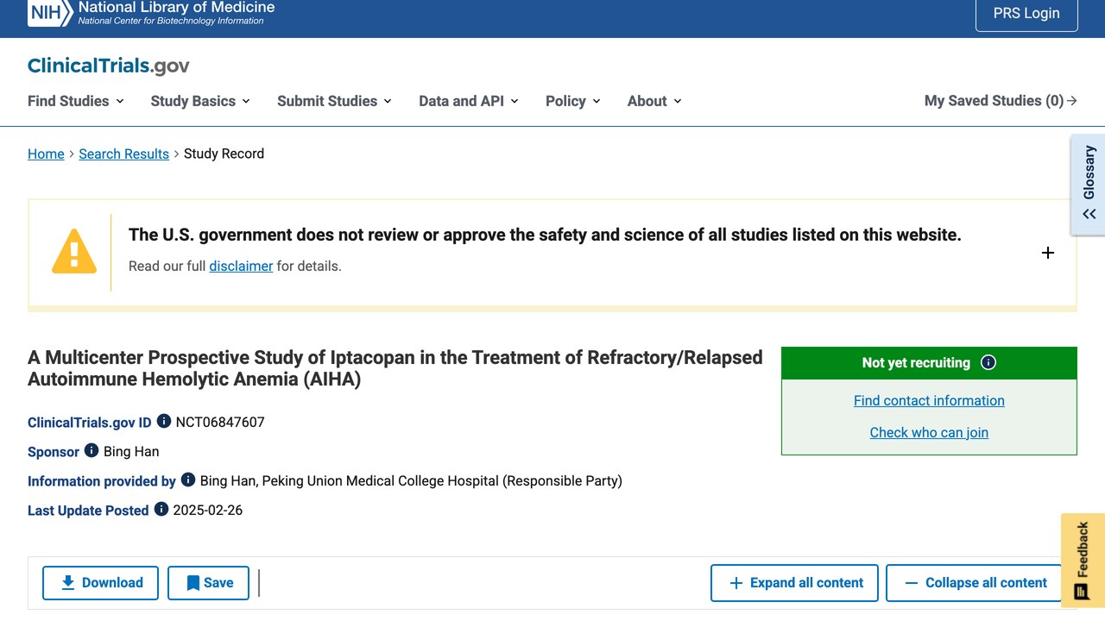Open the full disclaimer link

(x=241, y=266)
